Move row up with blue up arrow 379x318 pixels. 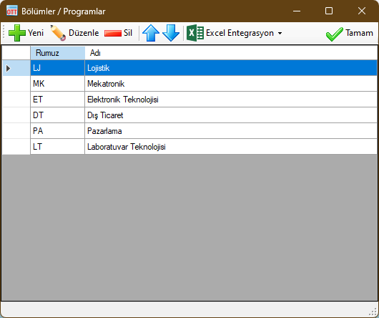151,33
